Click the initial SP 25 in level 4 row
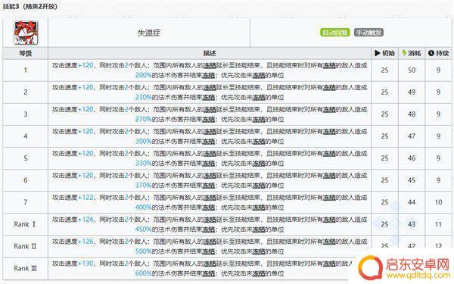 (x=385, y=136)
